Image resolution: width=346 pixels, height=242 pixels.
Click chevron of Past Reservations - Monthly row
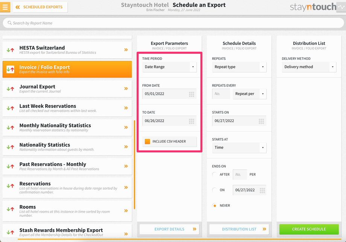[126, 166]
